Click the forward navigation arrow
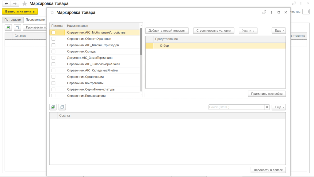The image size is (314, 177). pos(14,4)
